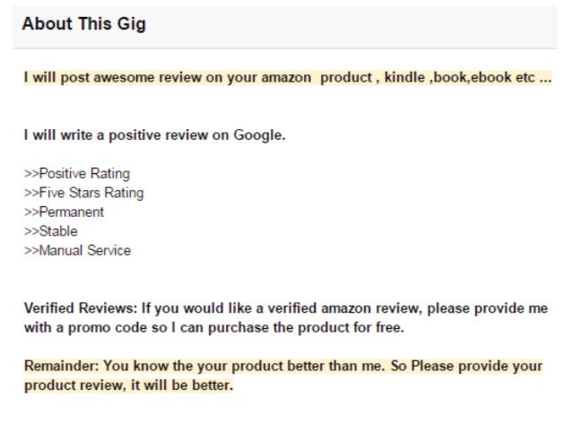Image resolution: width=579 pixels, height=432 pixels.
Task: Click the Positive Rating list item
Action: [77, 174]
